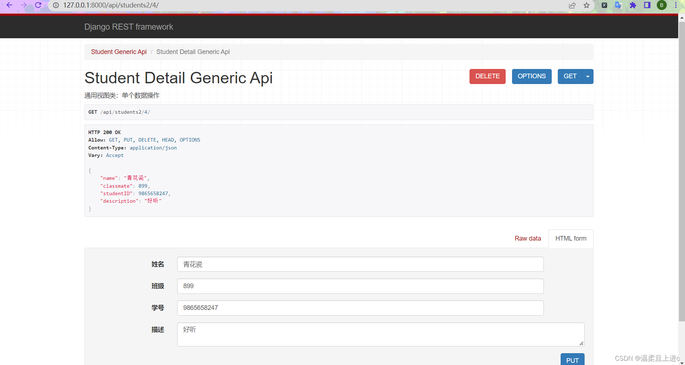This screenshot has width=685, height=365.
Task: Click the 描述 textarea containing 好听
Action: click(381, 334)
